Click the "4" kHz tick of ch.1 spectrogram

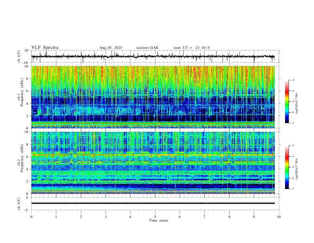28,104
